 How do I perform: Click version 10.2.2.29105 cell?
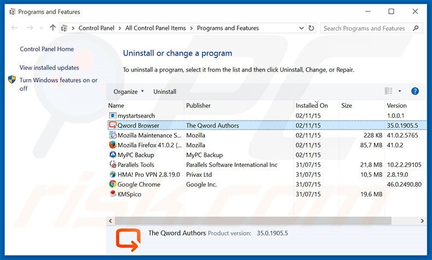(404, 165)
